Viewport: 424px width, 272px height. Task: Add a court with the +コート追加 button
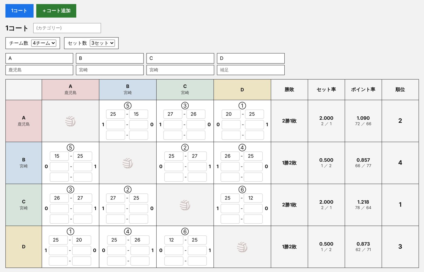56,11
